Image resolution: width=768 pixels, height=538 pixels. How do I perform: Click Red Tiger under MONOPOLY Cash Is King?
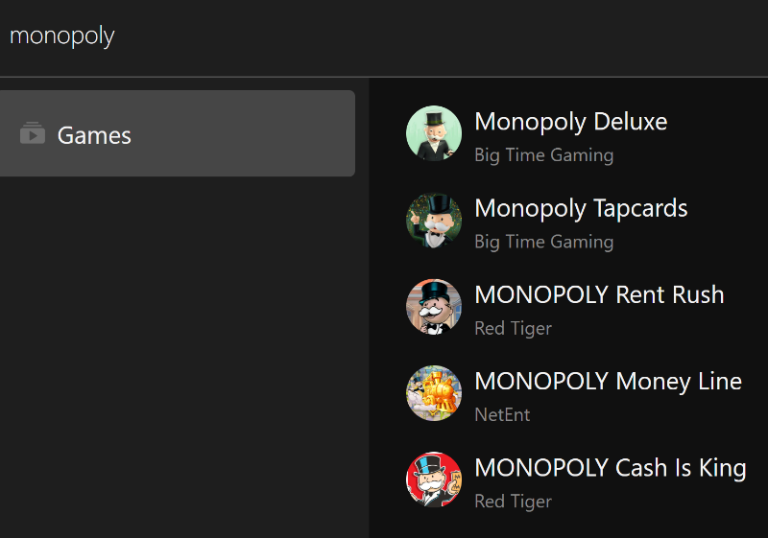tap(513, 501)
